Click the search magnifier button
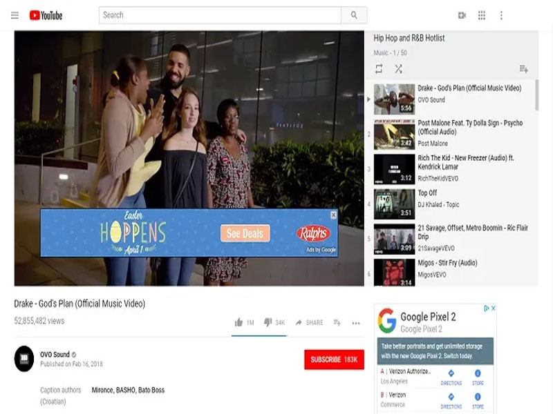 354,15
